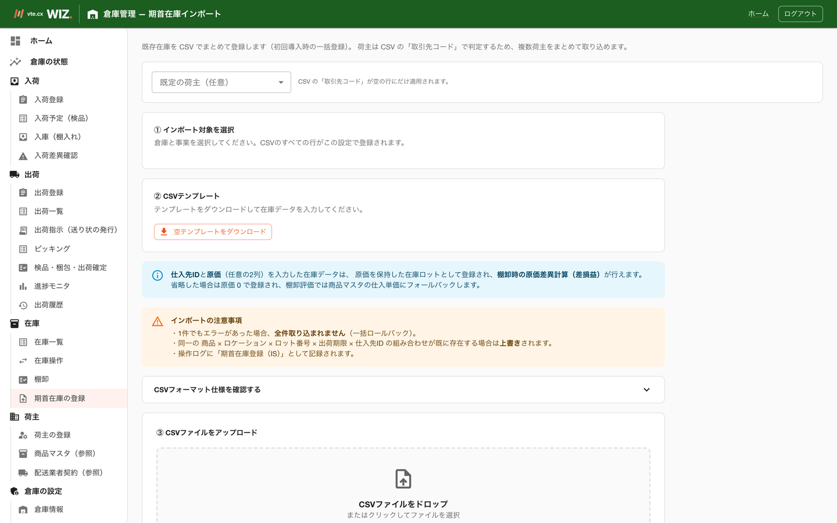Click the 荷主の登録 person settings icon

pos(23,435)
